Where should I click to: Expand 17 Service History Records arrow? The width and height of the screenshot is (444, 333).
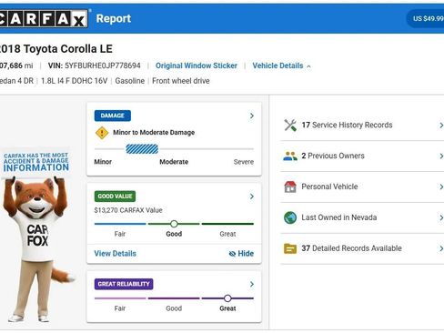click(441, 126)
